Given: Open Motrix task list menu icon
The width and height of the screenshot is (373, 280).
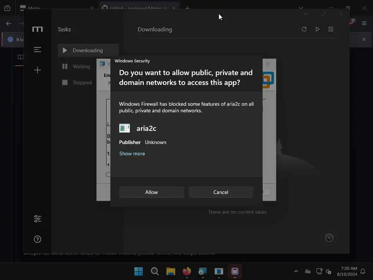Looking at the screenshot, I should coord(38,50).
